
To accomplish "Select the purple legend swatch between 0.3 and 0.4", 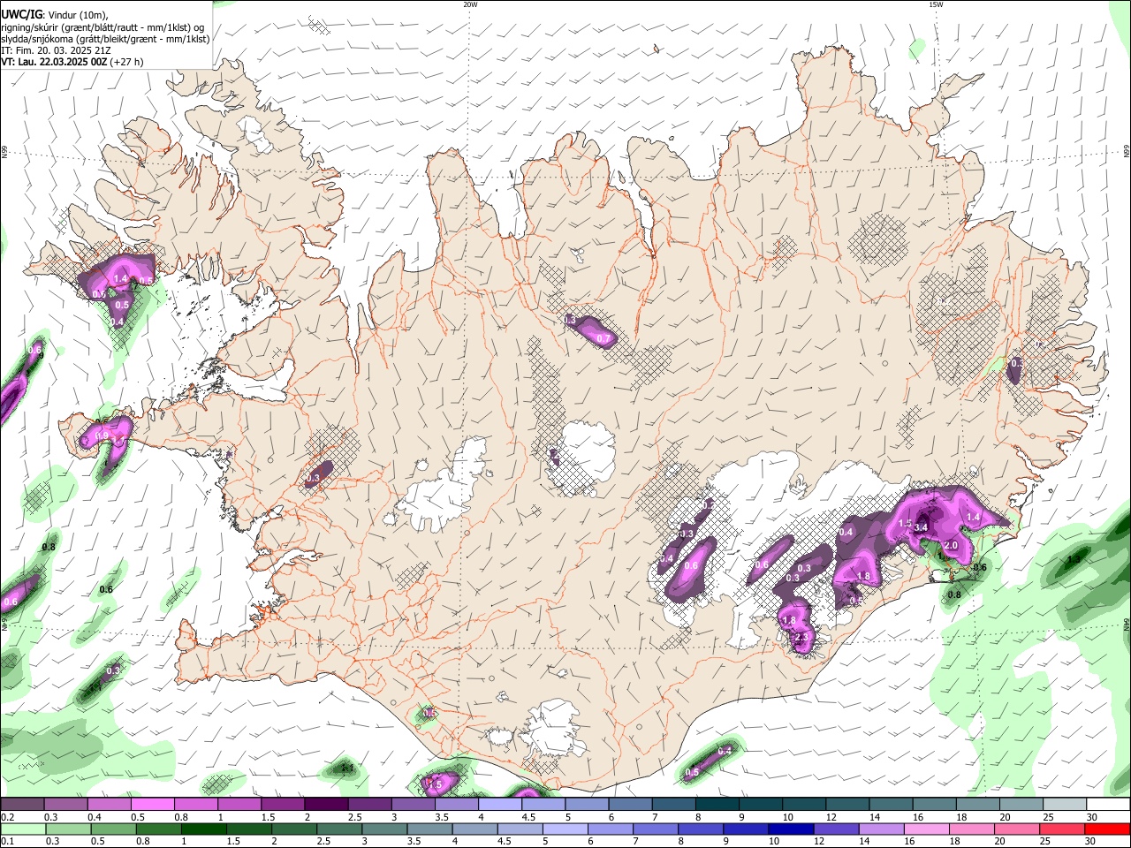I will point(65,805).
